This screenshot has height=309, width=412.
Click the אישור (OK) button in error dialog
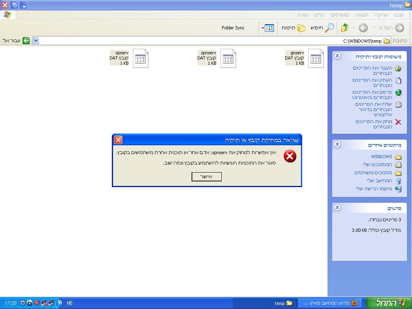(206, 177)
